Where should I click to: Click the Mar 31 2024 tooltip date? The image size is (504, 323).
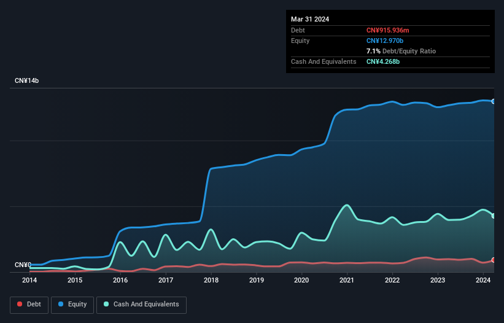pos(310,19)
